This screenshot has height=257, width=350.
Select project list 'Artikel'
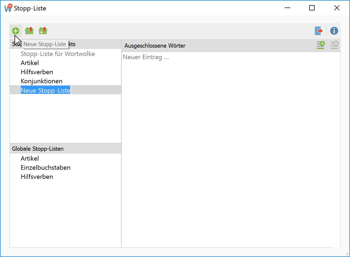tap(30, 63)
